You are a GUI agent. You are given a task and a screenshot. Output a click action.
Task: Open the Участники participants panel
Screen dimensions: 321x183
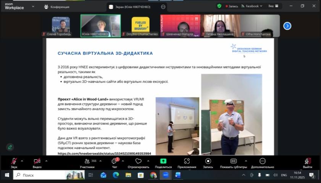click(87, 161)
